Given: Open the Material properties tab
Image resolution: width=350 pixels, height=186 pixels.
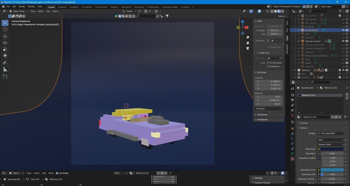Looking at the screenshot, I should coord(292,159).
